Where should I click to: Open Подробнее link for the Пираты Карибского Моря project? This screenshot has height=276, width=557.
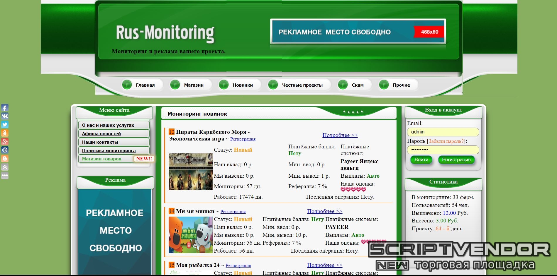pos(340,135)
